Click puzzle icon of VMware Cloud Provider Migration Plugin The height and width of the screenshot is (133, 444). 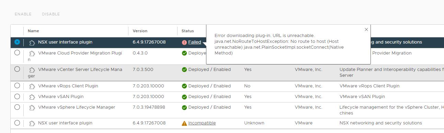[32, 53]
